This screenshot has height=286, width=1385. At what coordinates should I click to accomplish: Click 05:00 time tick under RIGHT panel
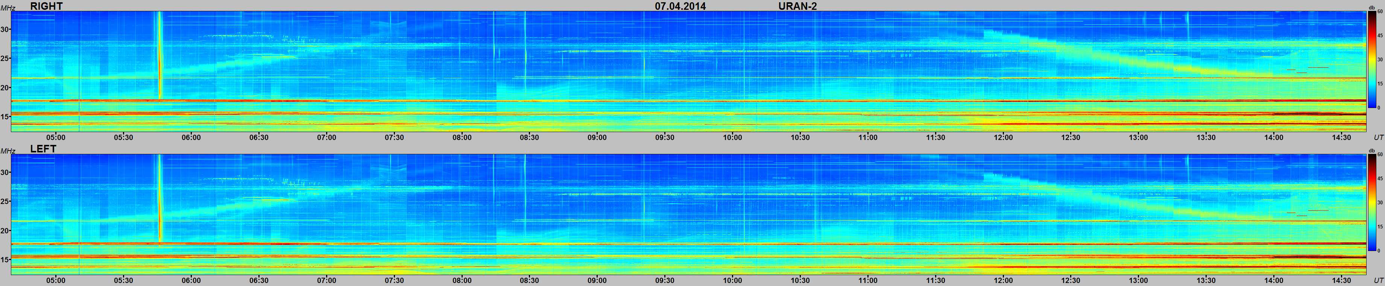56,138
